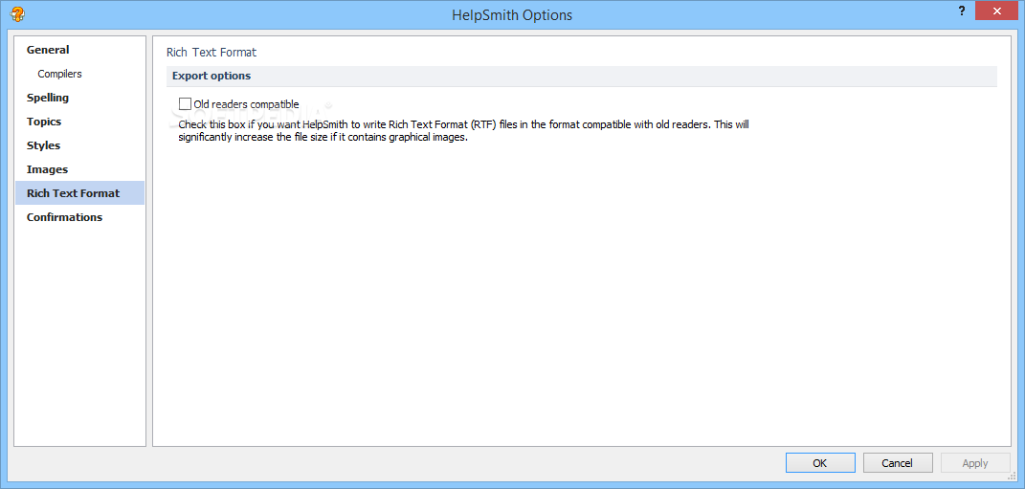Click the Export options section header
Image resolution: width=1025 pixels, height=489 pixels.
582,76
